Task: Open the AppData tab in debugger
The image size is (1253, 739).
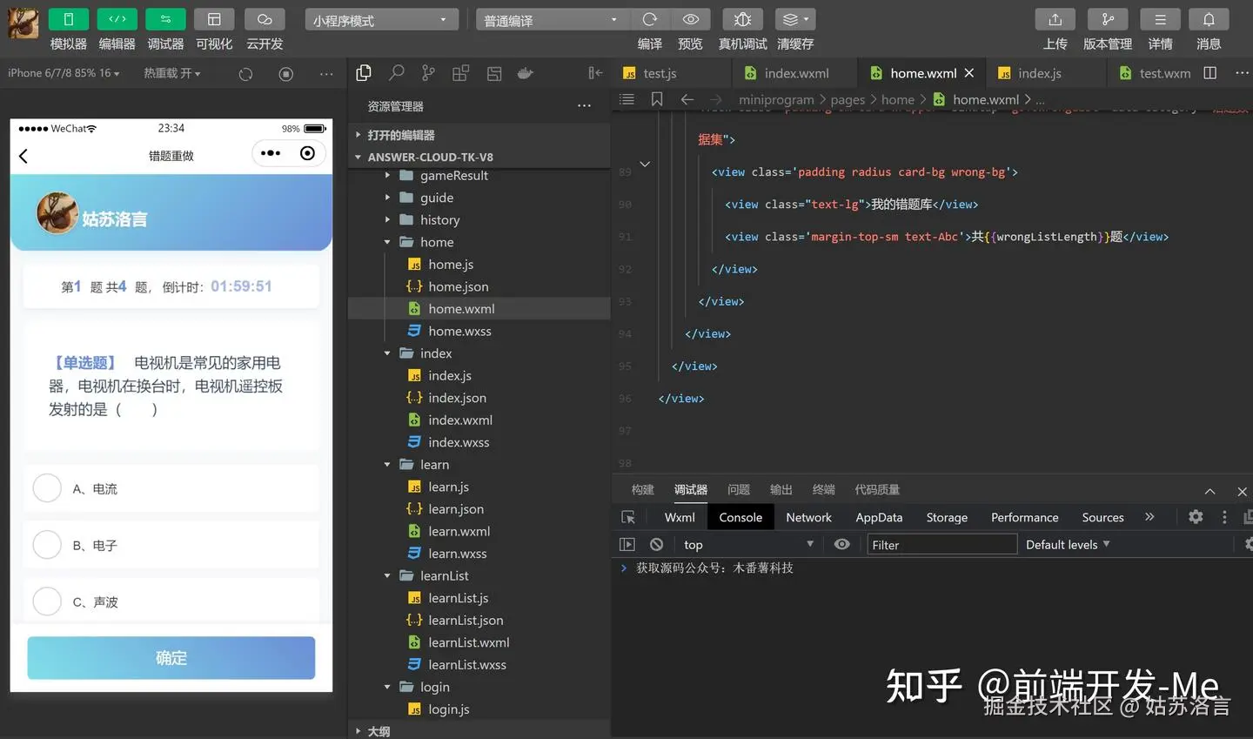Action: [x=879, y=517]
